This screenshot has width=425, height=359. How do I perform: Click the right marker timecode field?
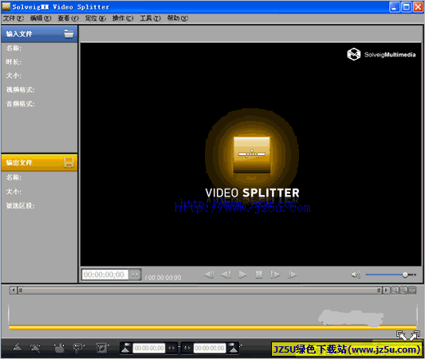pyautogui.click(x=210, y=348)
